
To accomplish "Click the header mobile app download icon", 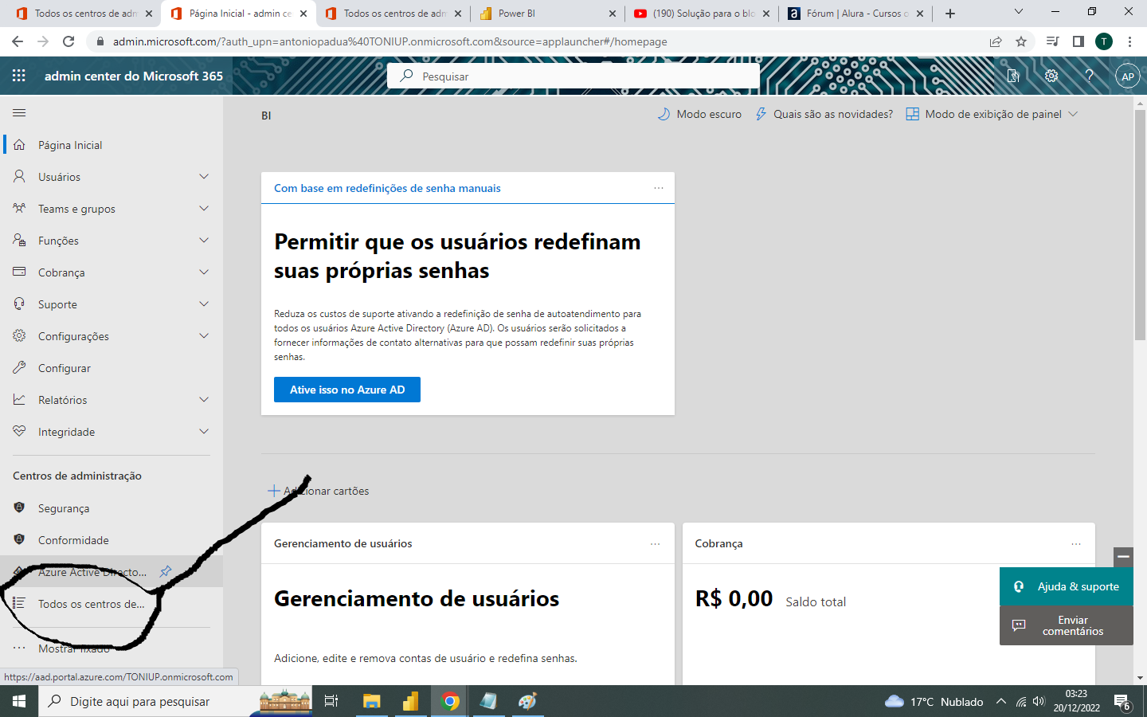I will pos(1013,76).
